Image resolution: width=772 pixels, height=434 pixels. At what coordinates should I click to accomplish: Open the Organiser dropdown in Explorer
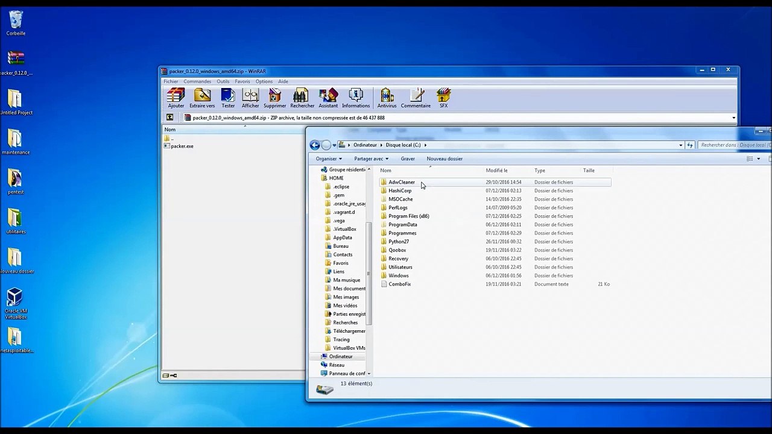pyautogui.click(x=329, y=159)
